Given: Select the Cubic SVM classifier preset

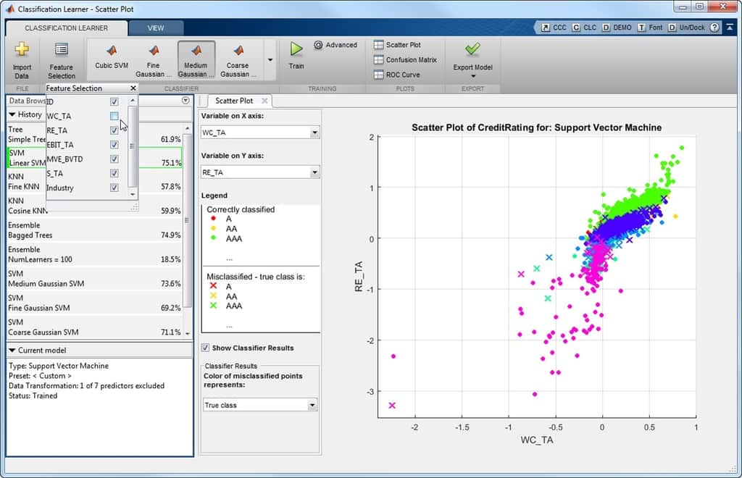Looking at the screenshot, I should pos(111,58).
